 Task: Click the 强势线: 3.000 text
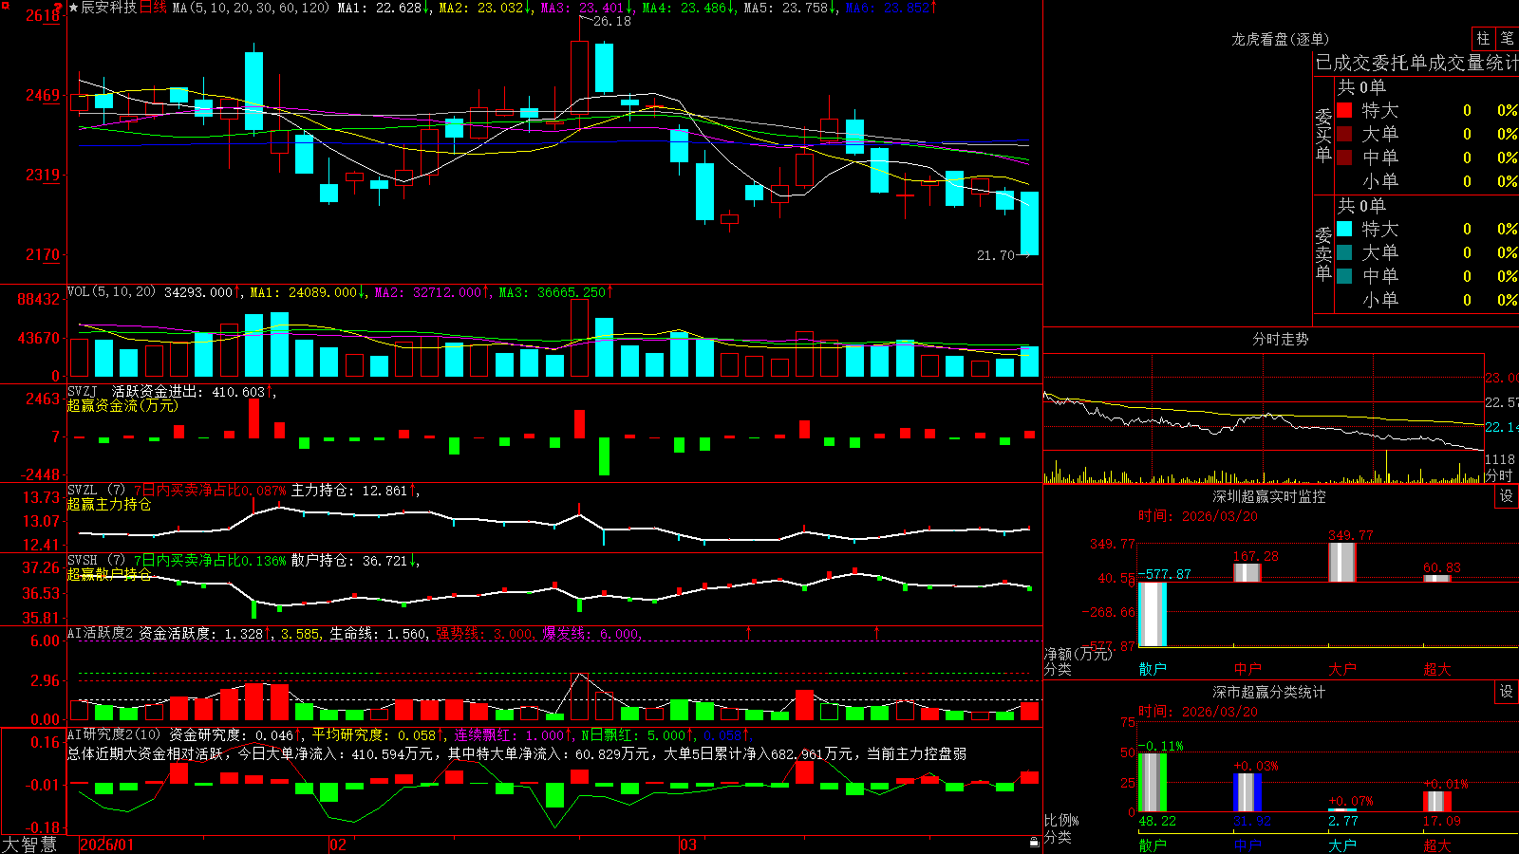tap(484, 634)
